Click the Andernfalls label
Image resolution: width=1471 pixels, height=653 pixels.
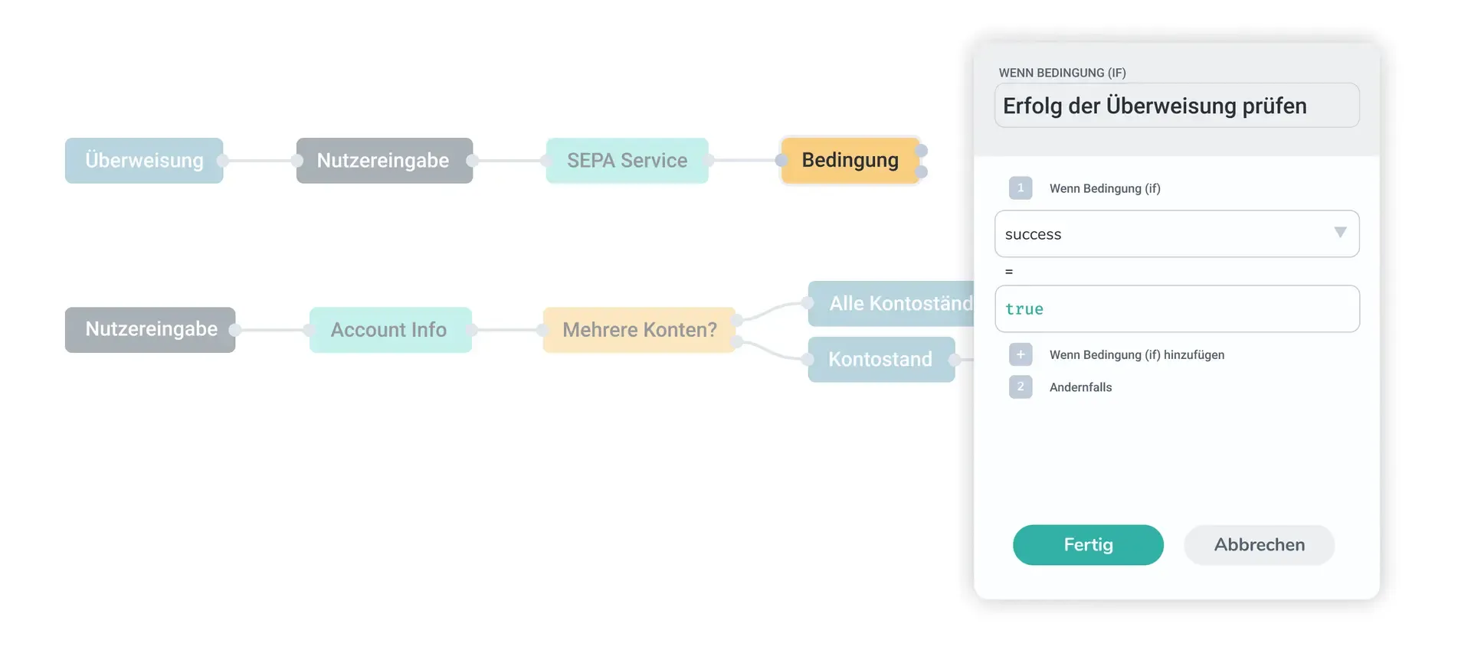tap(1080, 387)
